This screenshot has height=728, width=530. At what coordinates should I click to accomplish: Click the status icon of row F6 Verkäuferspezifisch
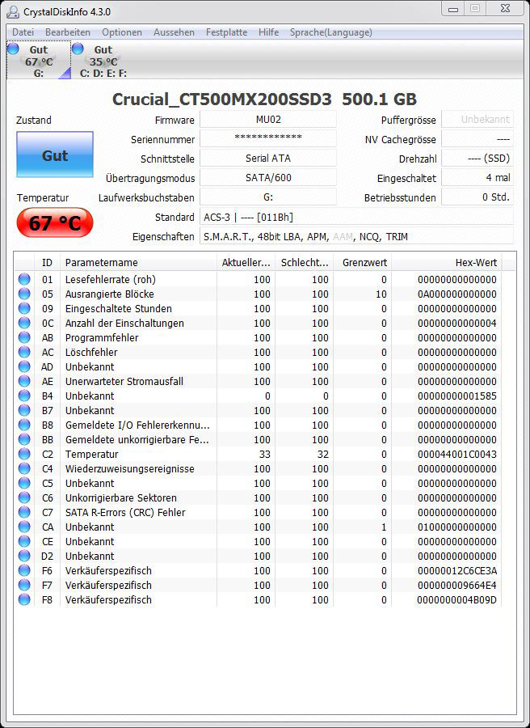tap(24, 570)
